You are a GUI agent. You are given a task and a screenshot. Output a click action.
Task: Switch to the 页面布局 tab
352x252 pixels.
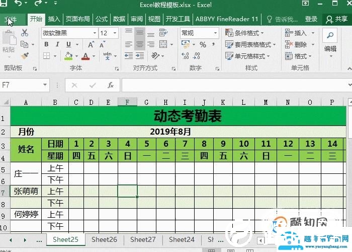tap(78, 19)
